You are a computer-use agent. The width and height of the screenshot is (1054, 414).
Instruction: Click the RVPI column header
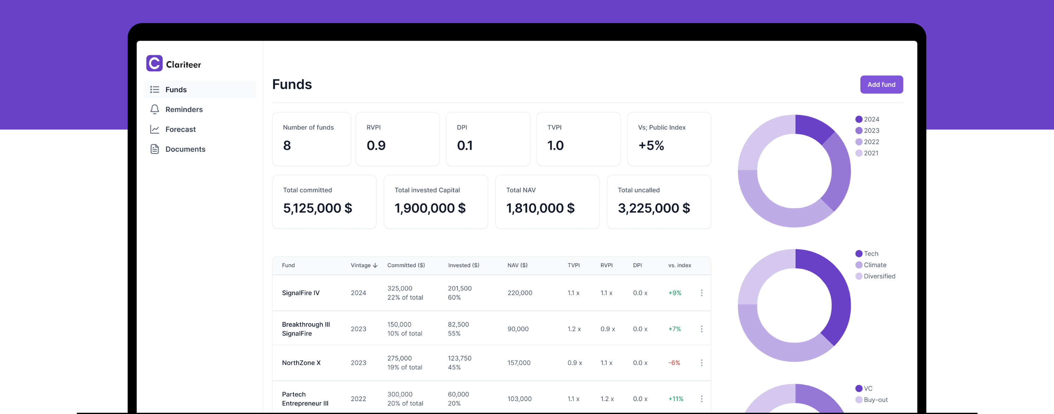606,265
